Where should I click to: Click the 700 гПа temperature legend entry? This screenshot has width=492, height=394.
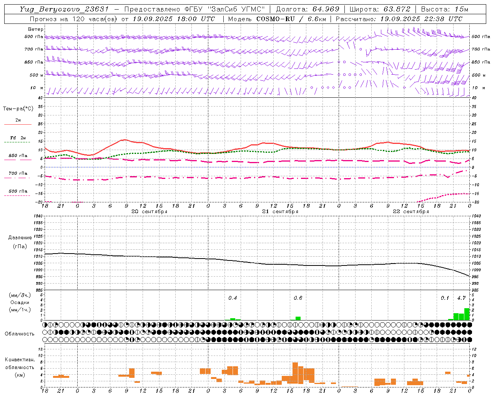(x=18, y=173)
